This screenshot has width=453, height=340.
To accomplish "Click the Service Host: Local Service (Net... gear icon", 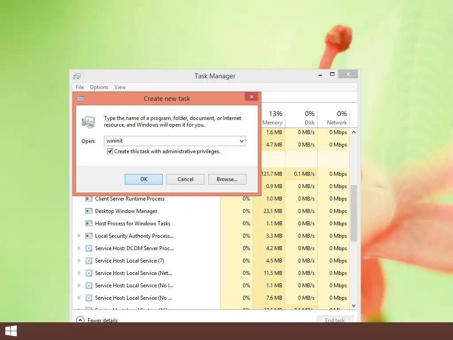I will (x=88, y=273).
